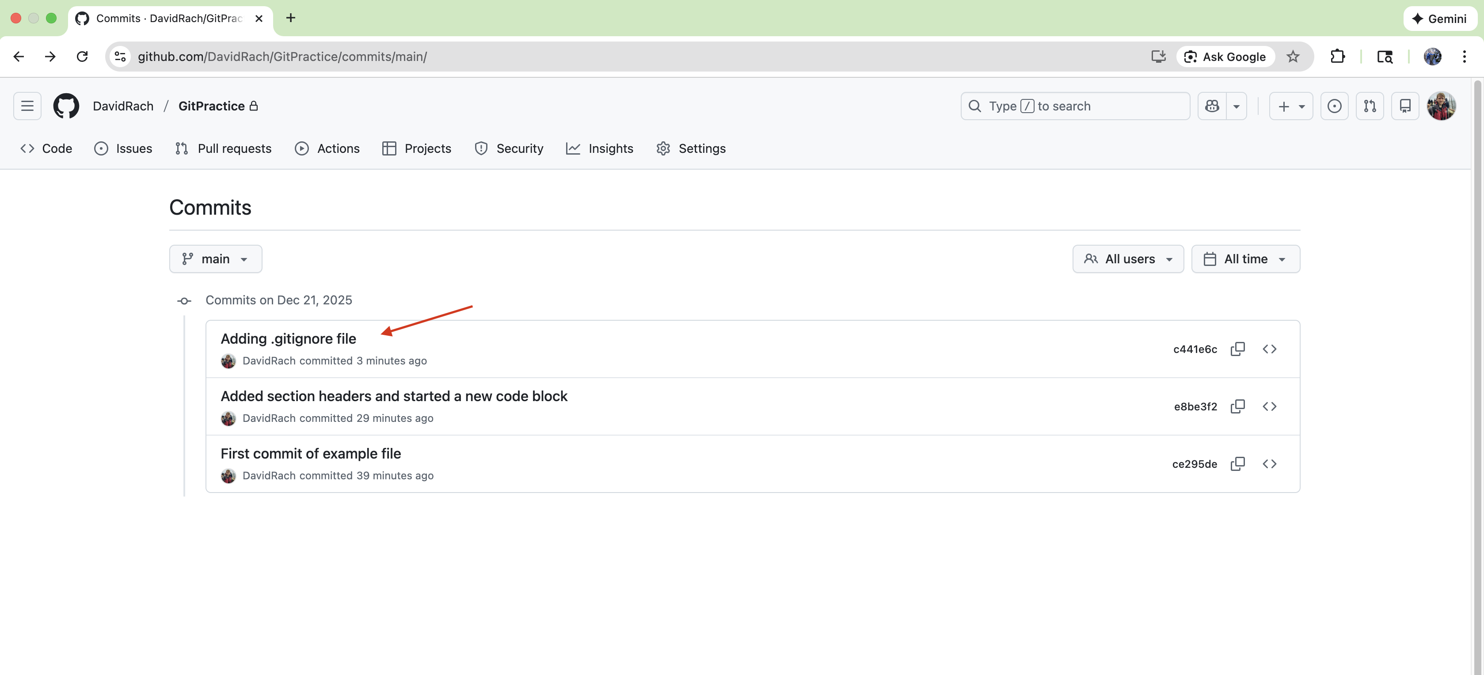The image size is (1484, 675).
Task: Bookmark this page with the star icon
Action: tap(1293, 57)
